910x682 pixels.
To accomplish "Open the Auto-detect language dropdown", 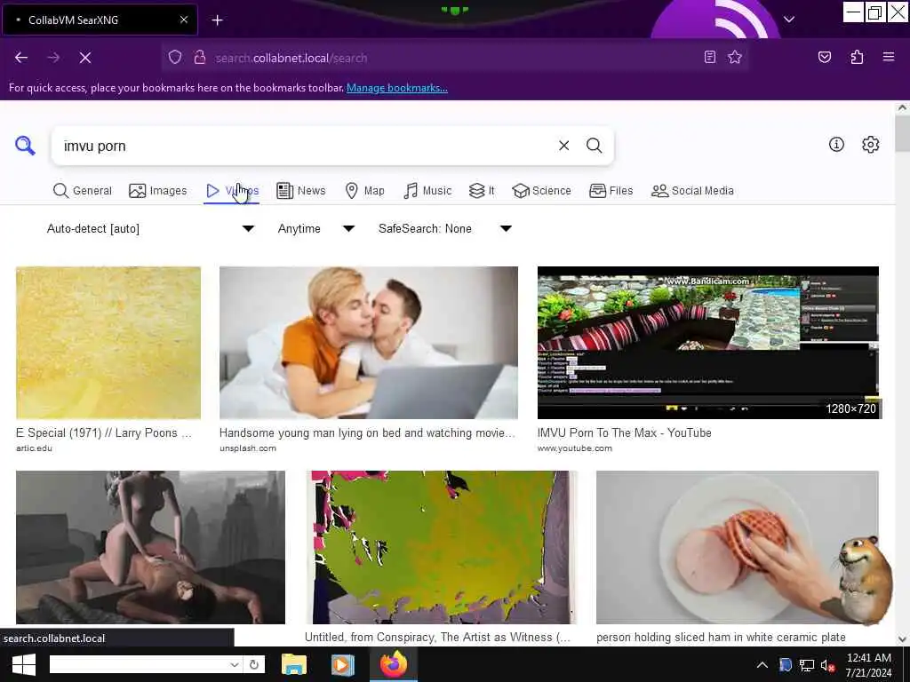I will pos(150,228).
